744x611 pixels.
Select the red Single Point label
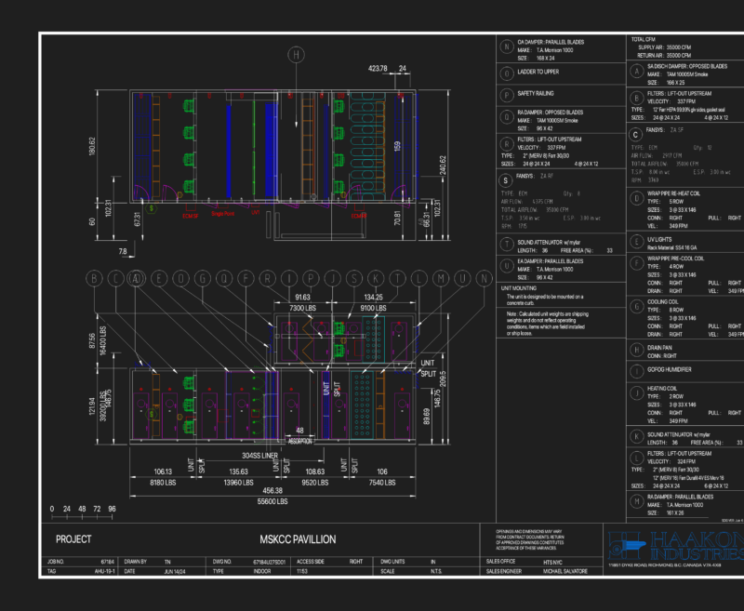(222, 214)
